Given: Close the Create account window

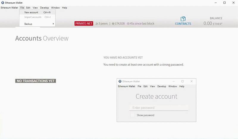Looking at the screenshot, I should tap(192, 81).
